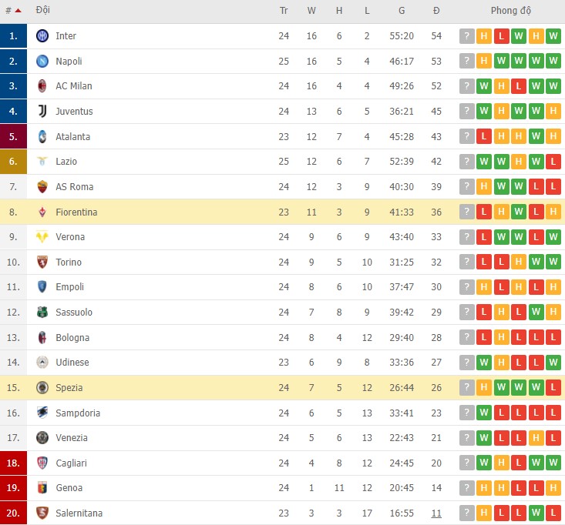Click the Juventus logo icon
The width and height of the screenshot is (565, 525).
tap(42, 112)
